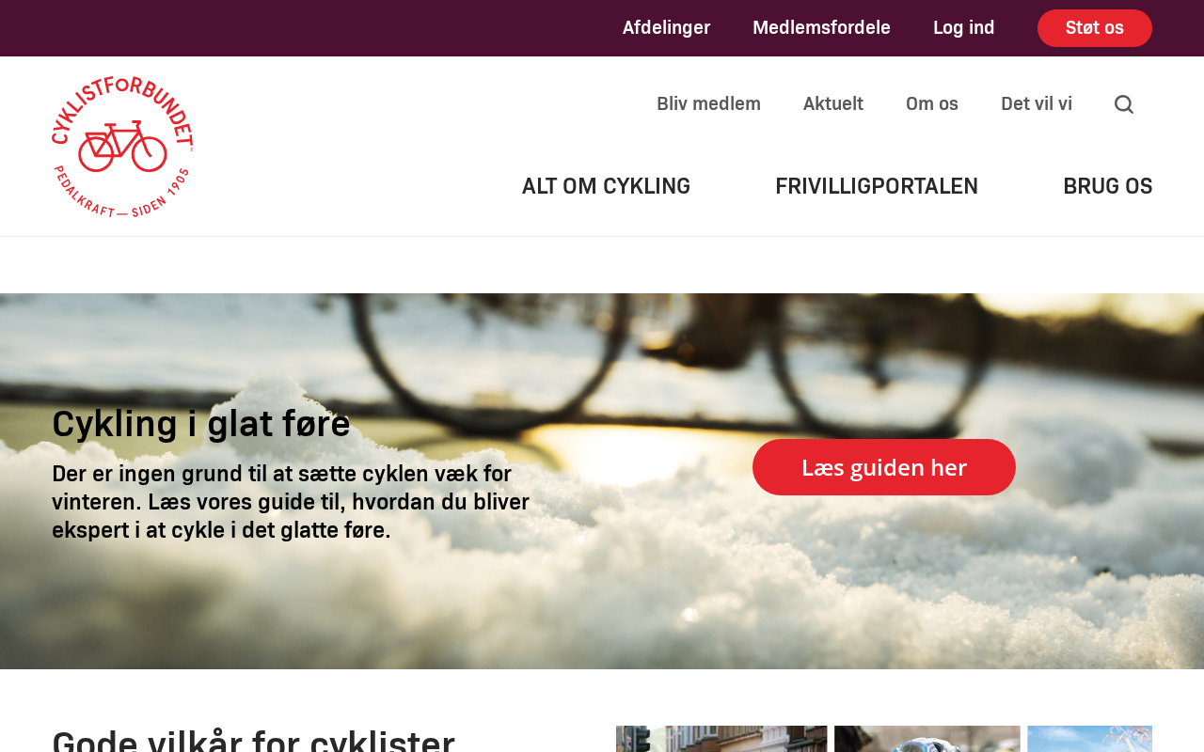Open the rightmost sky photo thumbnail

coord(1089,739)
